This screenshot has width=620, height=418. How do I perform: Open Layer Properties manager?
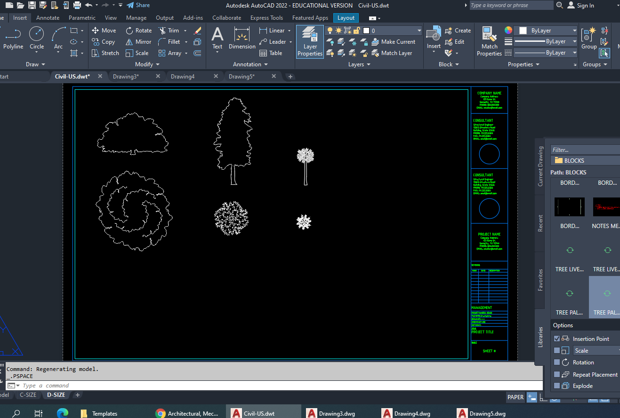309,41
